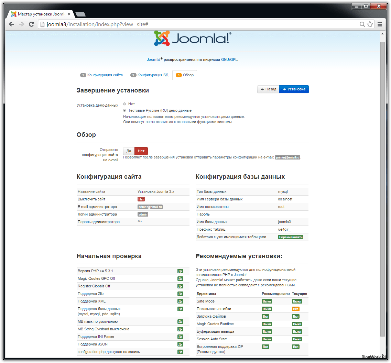Close the Joomla installer browser tab
The width and height of the screenshot is (391, 363).
(69, 14)
